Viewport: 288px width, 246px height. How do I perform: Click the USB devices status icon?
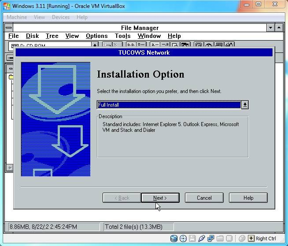[202, 239]
